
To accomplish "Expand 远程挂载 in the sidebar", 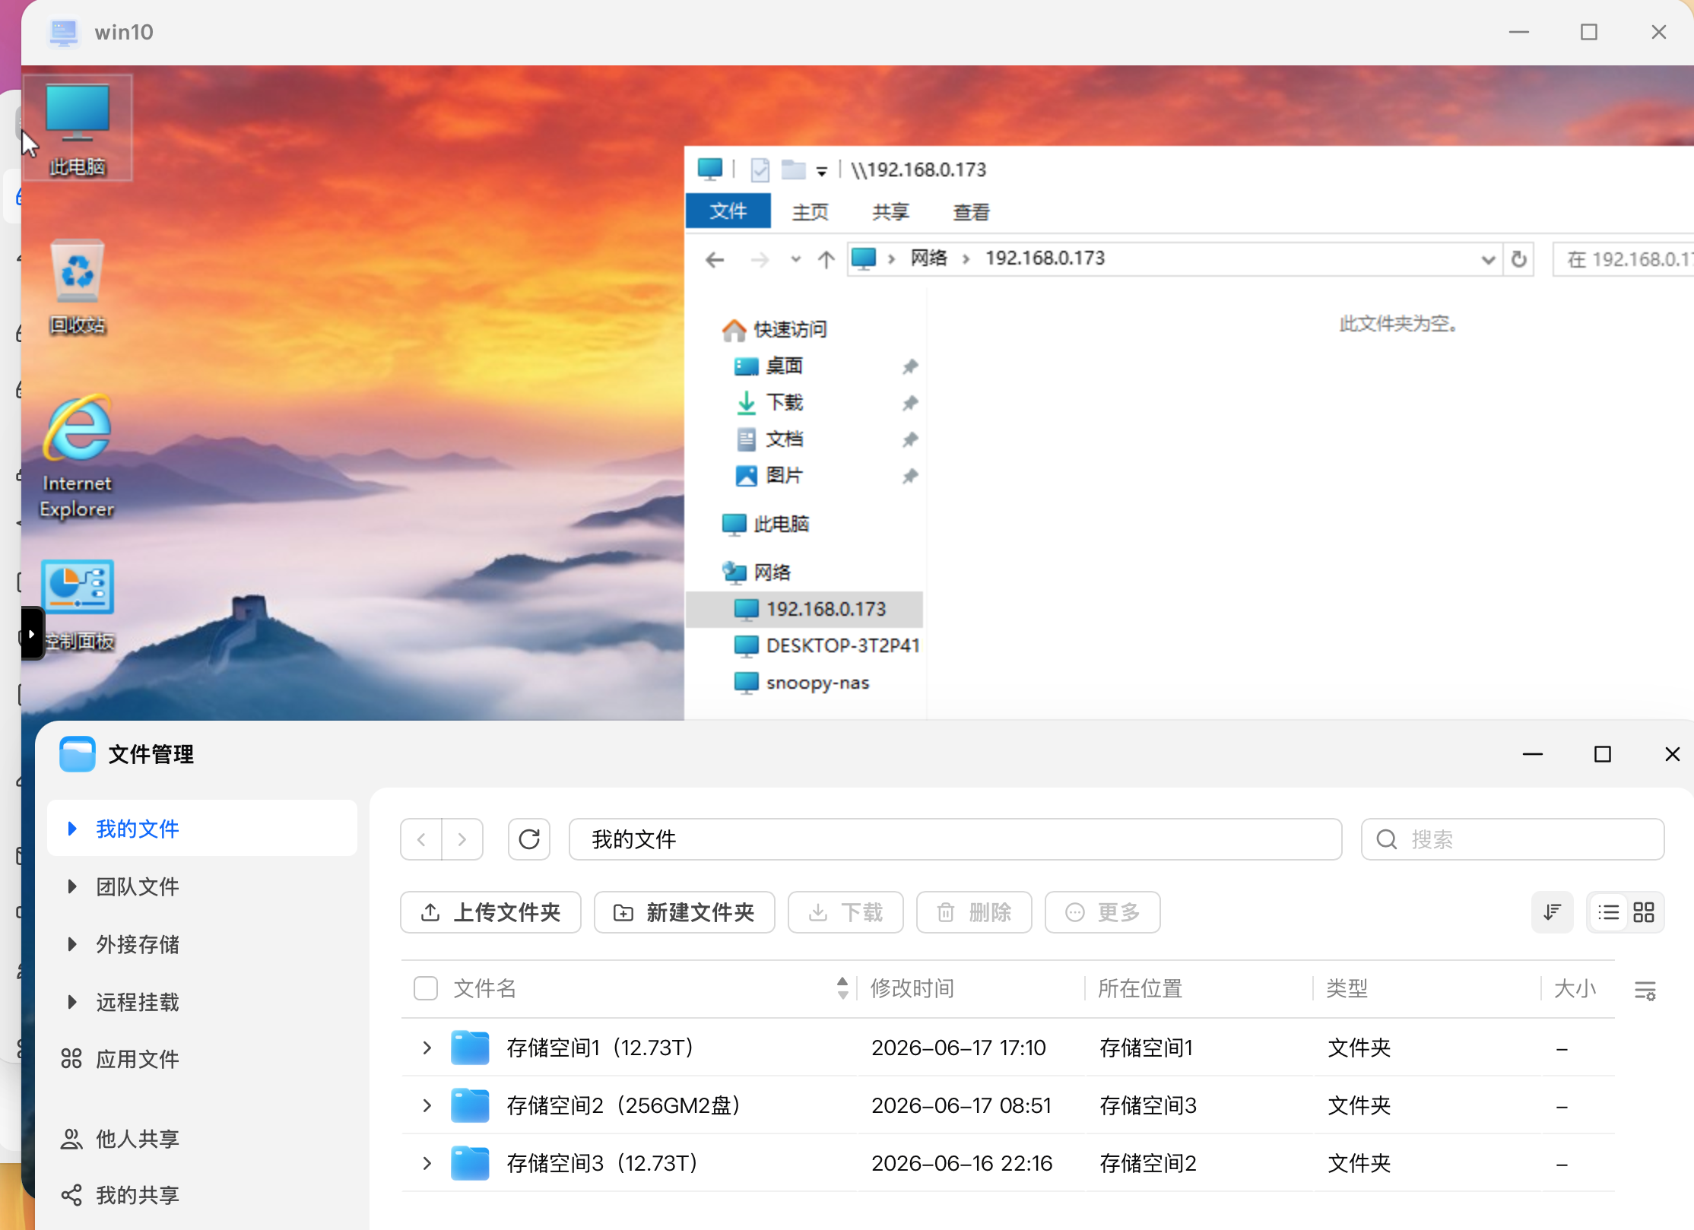I will point(72,1002).
